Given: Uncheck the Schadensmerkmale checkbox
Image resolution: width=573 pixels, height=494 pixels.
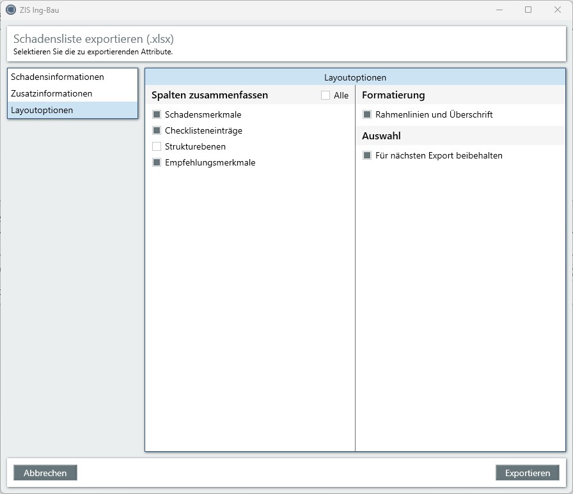Looking at the screenshot, I should click(x=157, y=114).
